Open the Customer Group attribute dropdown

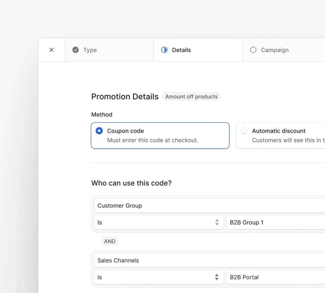[209, 205]
